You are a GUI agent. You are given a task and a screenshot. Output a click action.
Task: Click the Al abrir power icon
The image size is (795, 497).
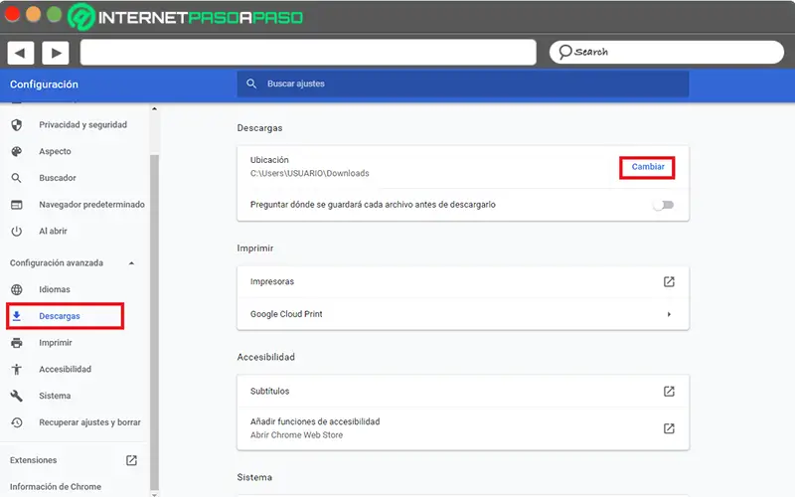point(17,232)
